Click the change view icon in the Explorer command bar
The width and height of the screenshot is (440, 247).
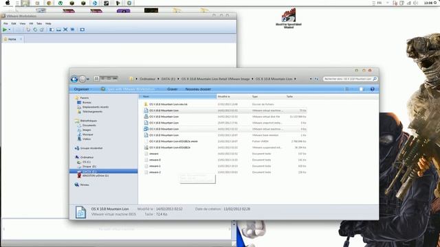coord(347,89)
